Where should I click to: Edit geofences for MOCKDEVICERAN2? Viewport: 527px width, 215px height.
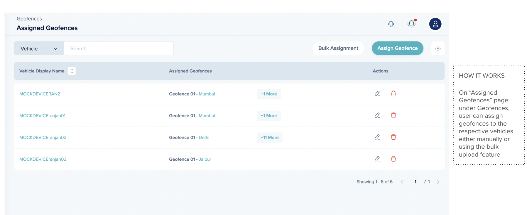377,94
